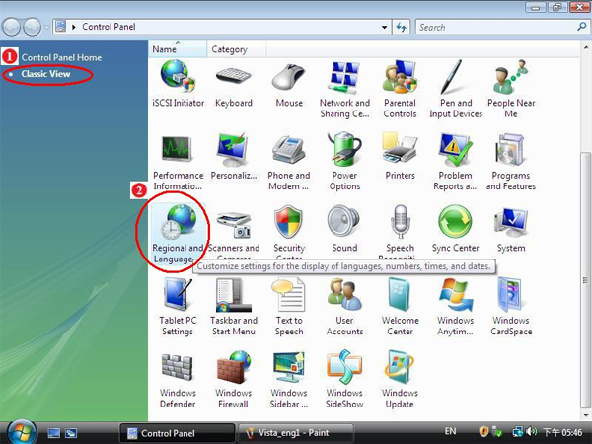
Task: Open the Security Center shield icon
Action: pyautogui.click(x=289, y=222)
